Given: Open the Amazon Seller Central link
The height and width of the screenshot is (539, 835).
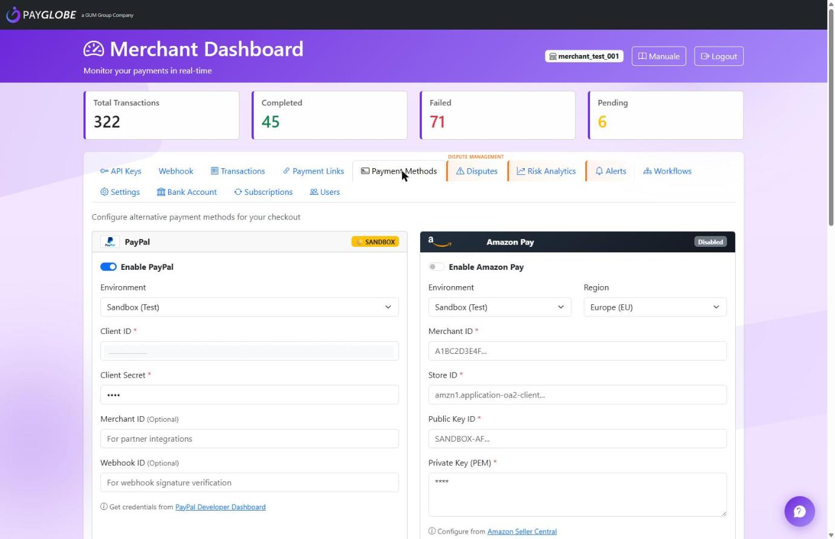Looking at the screenshot, I should (x=522, y=531).
